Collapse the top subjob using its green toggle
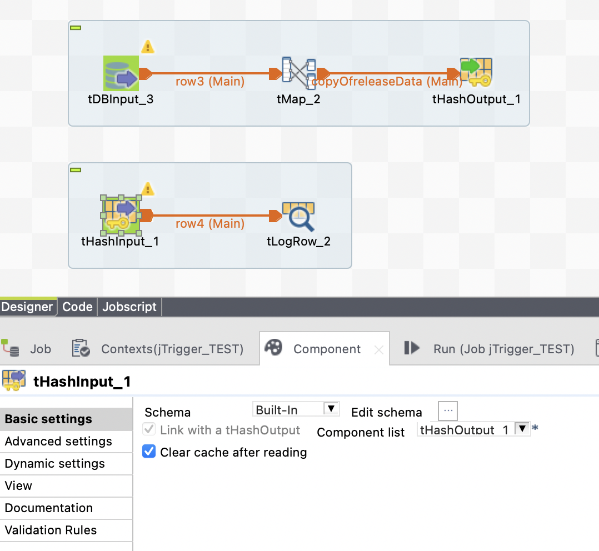 point(74,27)
